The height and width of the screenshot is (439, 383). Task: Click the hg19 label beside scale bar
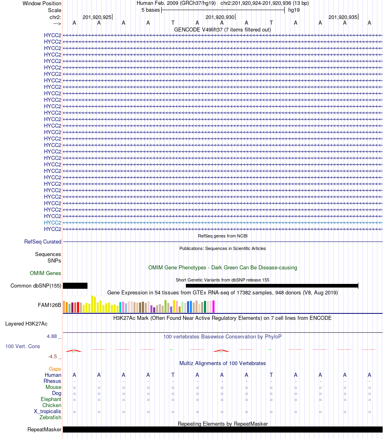pos(294,10)
